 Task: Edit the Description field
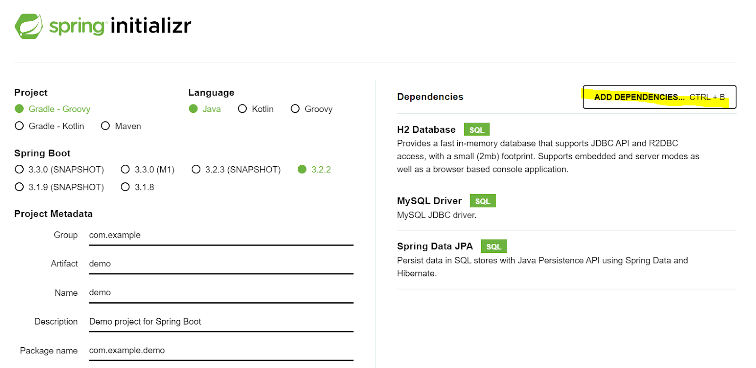pyautogui.click(x=221, y=322)
